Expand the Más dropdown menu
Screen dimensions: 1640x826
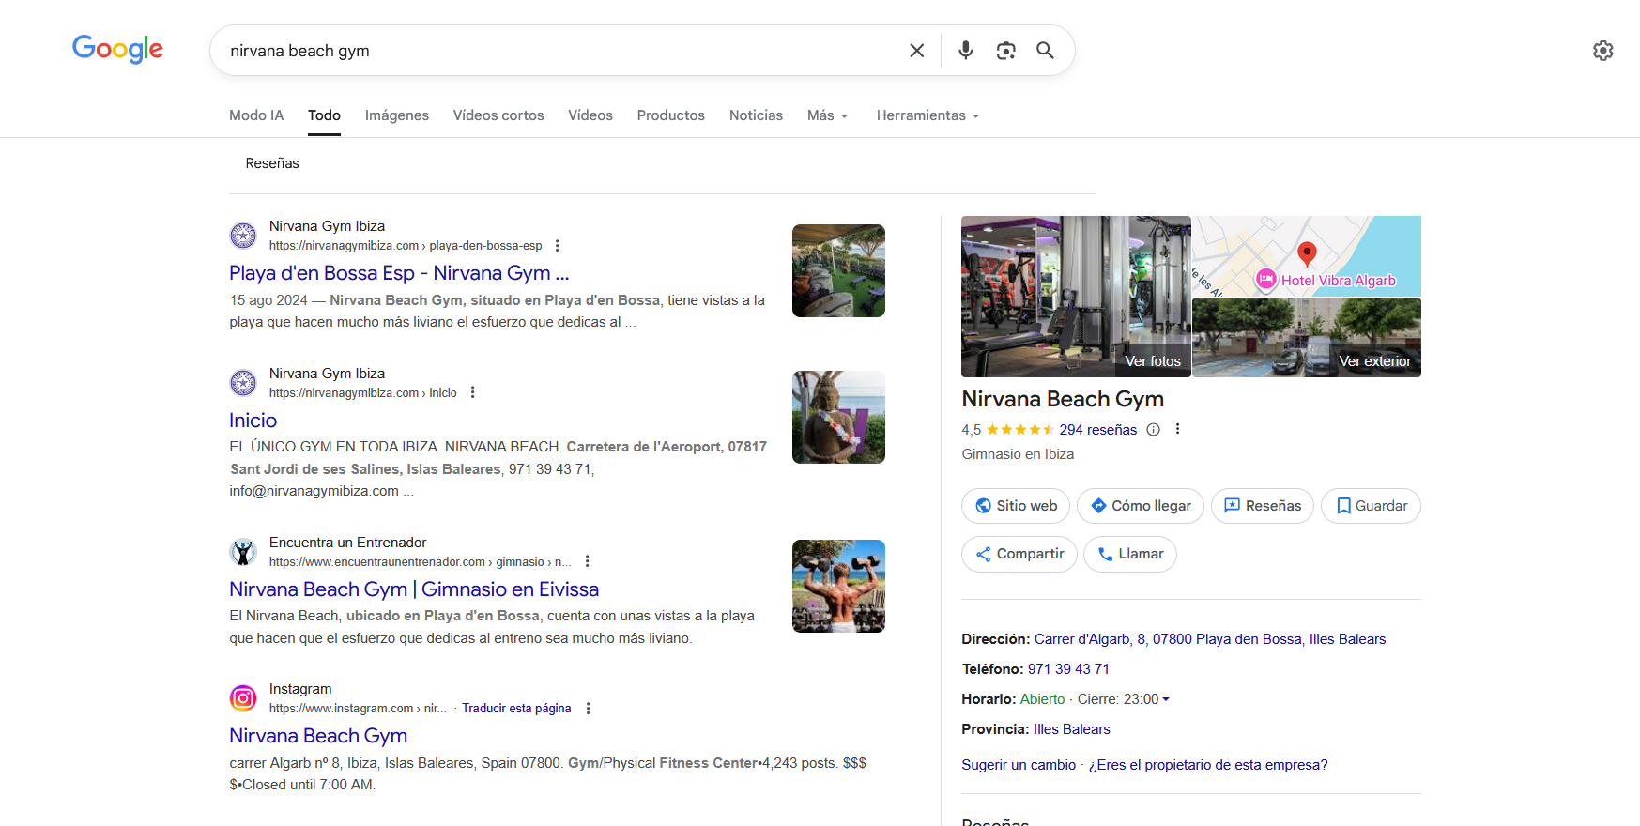click(827, 115)
